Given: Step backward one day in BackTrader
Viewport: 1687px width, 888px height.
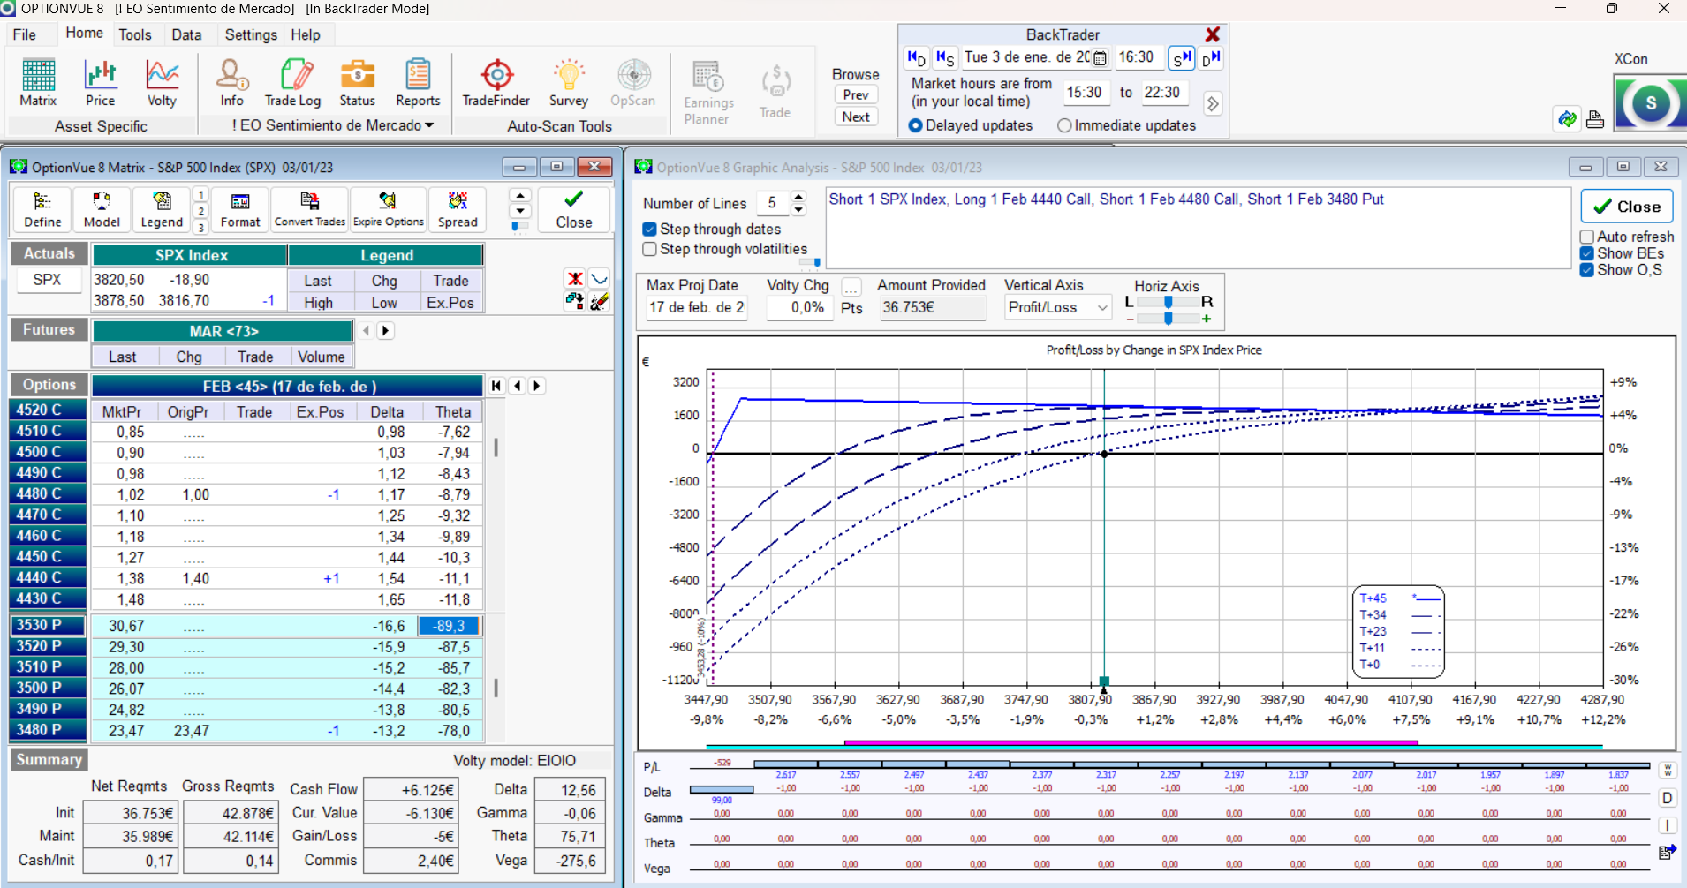Looking at the screenshot, I should click(916, 58).
